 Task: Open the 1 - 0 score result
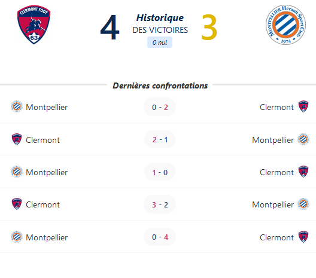point(160,172)
